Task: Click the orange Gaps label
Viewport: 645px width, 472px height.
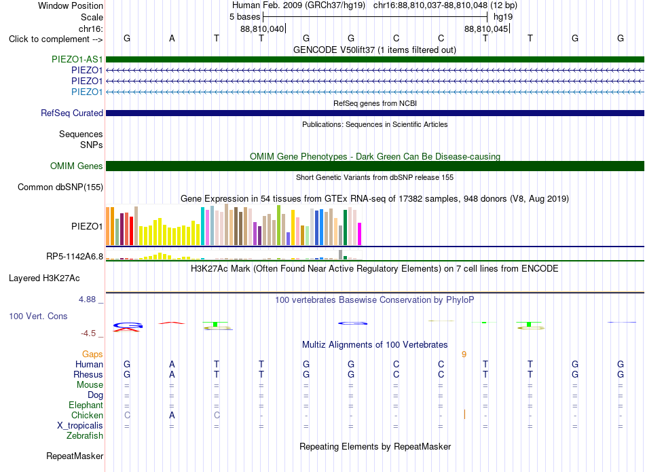Action: [92, 354]
